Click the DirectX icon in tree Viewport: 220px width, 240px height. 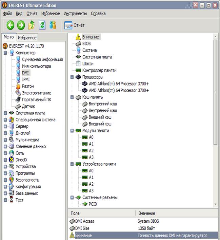(x=12, y=160)
